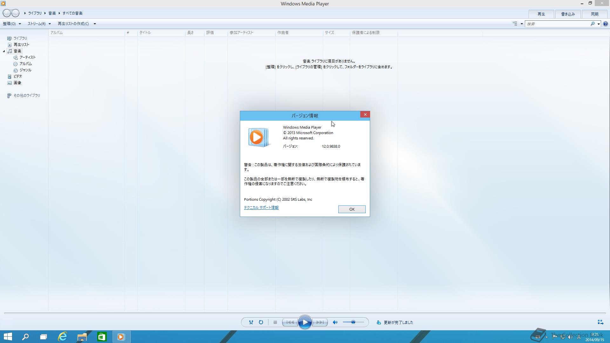Expand the view options dropdown arrow
This screenshot has width=610, height=343.
click(522, 24)
